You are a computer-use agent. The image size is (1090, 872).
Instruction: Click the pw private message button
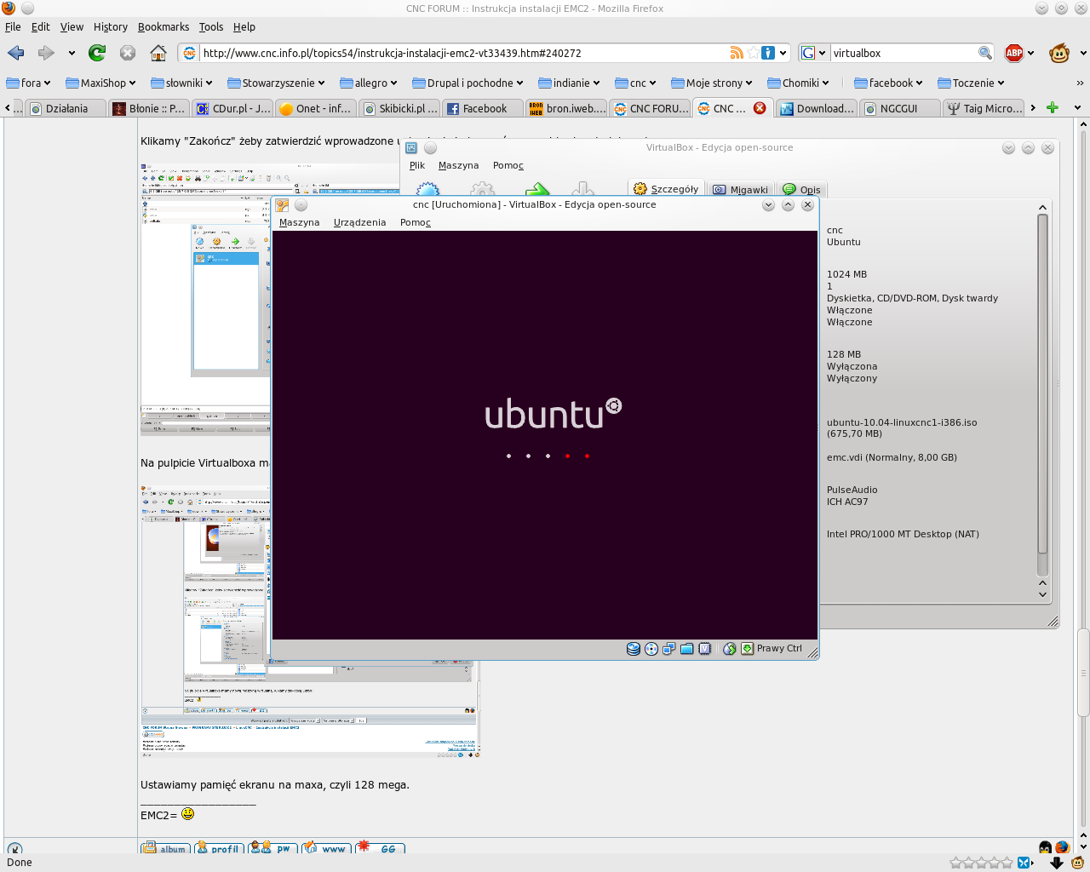273,848
